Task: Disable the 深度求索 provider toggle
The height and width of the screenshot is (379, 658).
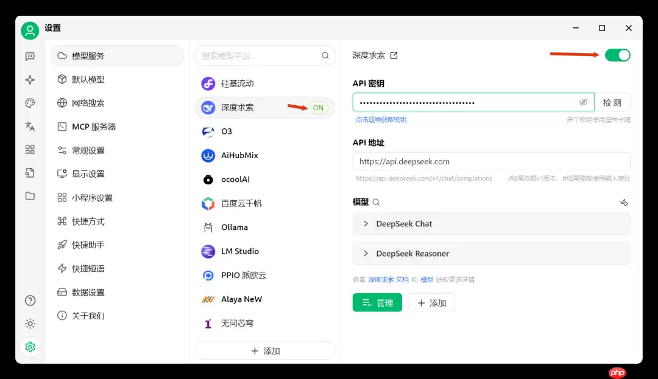Action: coord(617,55)
